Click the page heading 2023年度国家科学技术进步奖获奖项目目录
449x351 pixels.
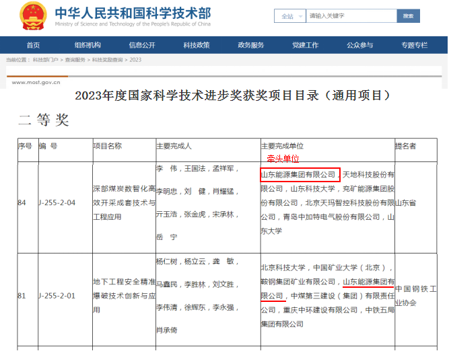[x=232, y=95]
